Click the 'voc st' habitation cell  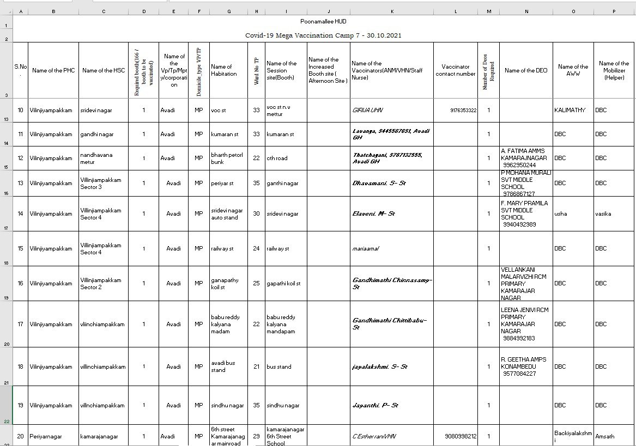click(229, 111)
